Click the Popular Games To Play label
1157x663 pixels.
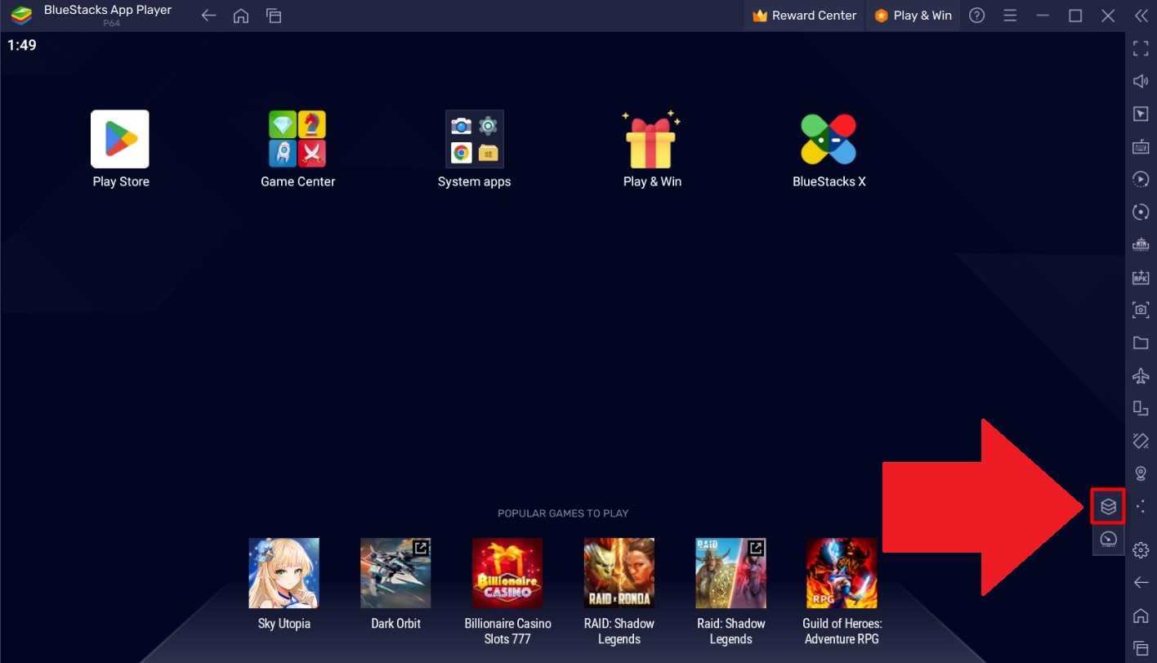(563, 513)
